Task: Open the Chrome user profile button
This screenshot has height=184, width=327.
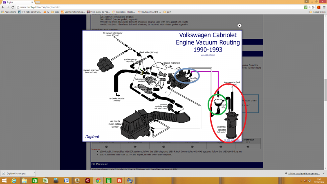Action: point(306,2)
